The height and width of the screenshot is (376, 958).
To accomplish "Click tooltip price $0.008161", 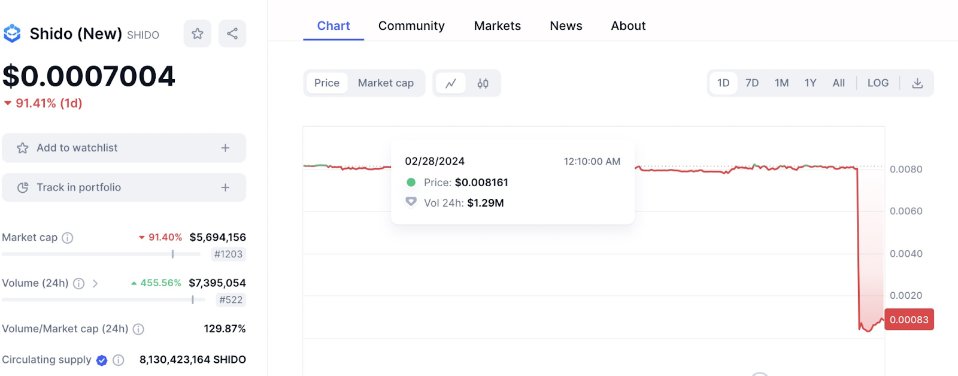I will (x=481, y=183).
